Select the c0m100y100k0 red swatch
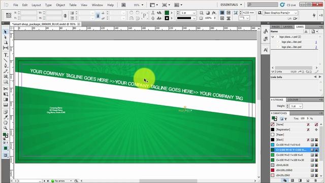The height and width of the screenshot is (183, 325). [x=295, y=170]
